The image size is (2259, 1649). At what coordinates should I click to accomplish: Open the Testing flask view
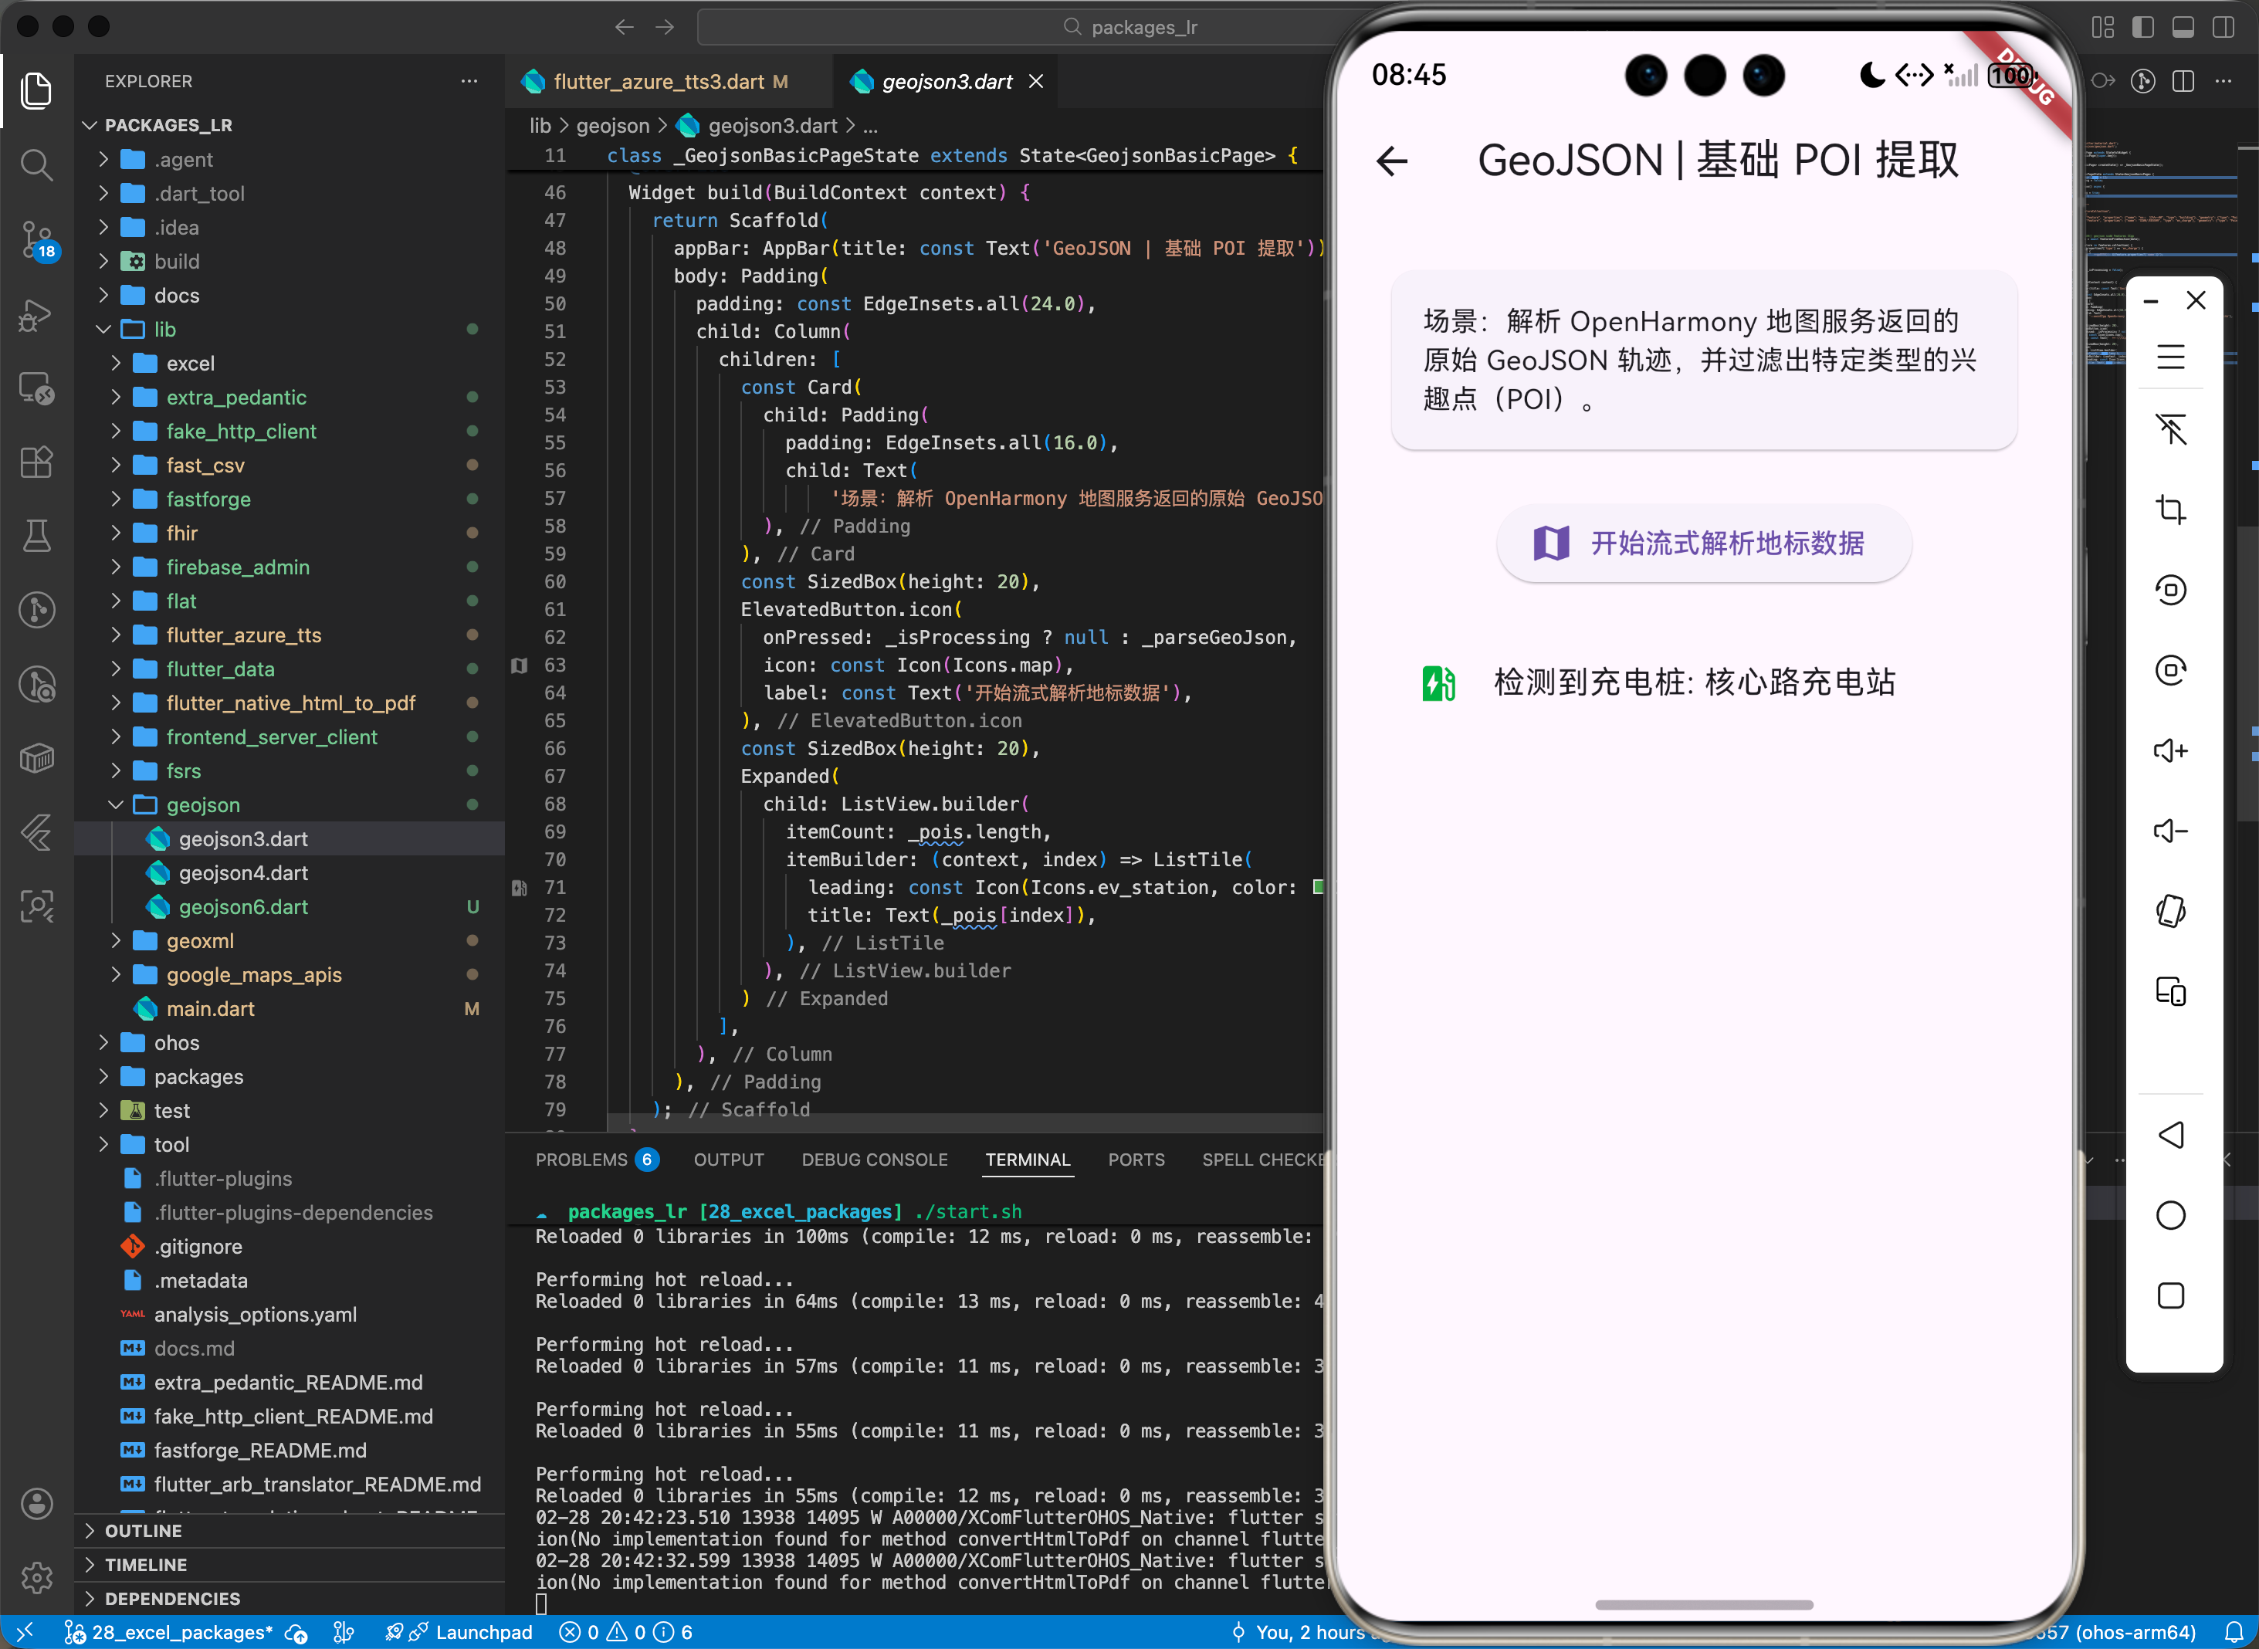37,536
